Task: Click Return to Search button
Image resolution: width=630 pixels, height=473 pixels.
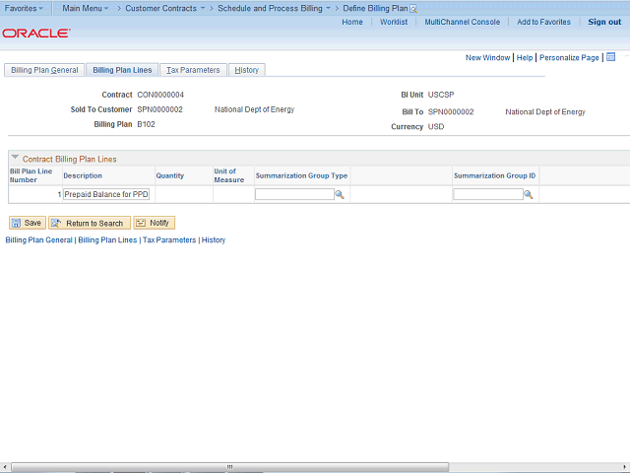Action: pos(90,223)
